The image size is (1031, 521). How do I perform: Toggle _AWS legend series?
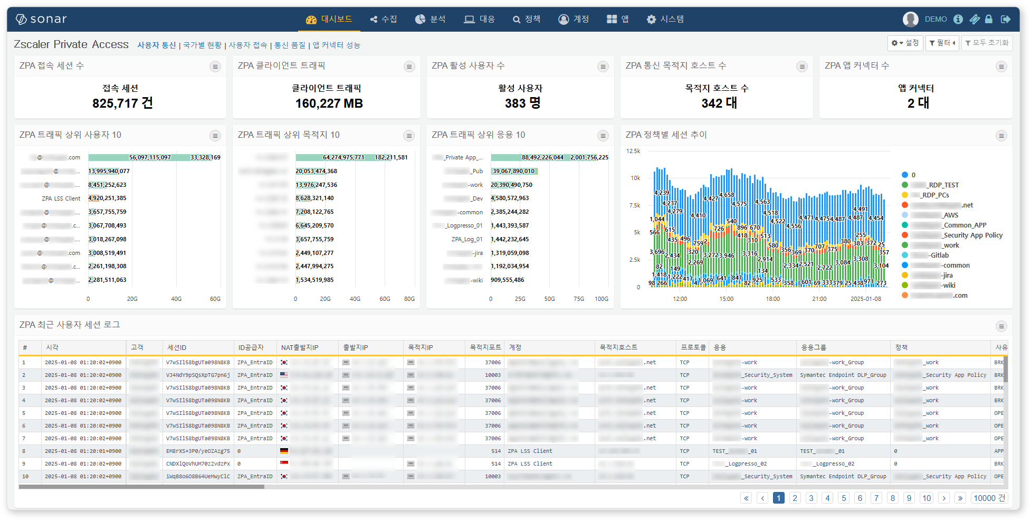[x=930, y=215]
